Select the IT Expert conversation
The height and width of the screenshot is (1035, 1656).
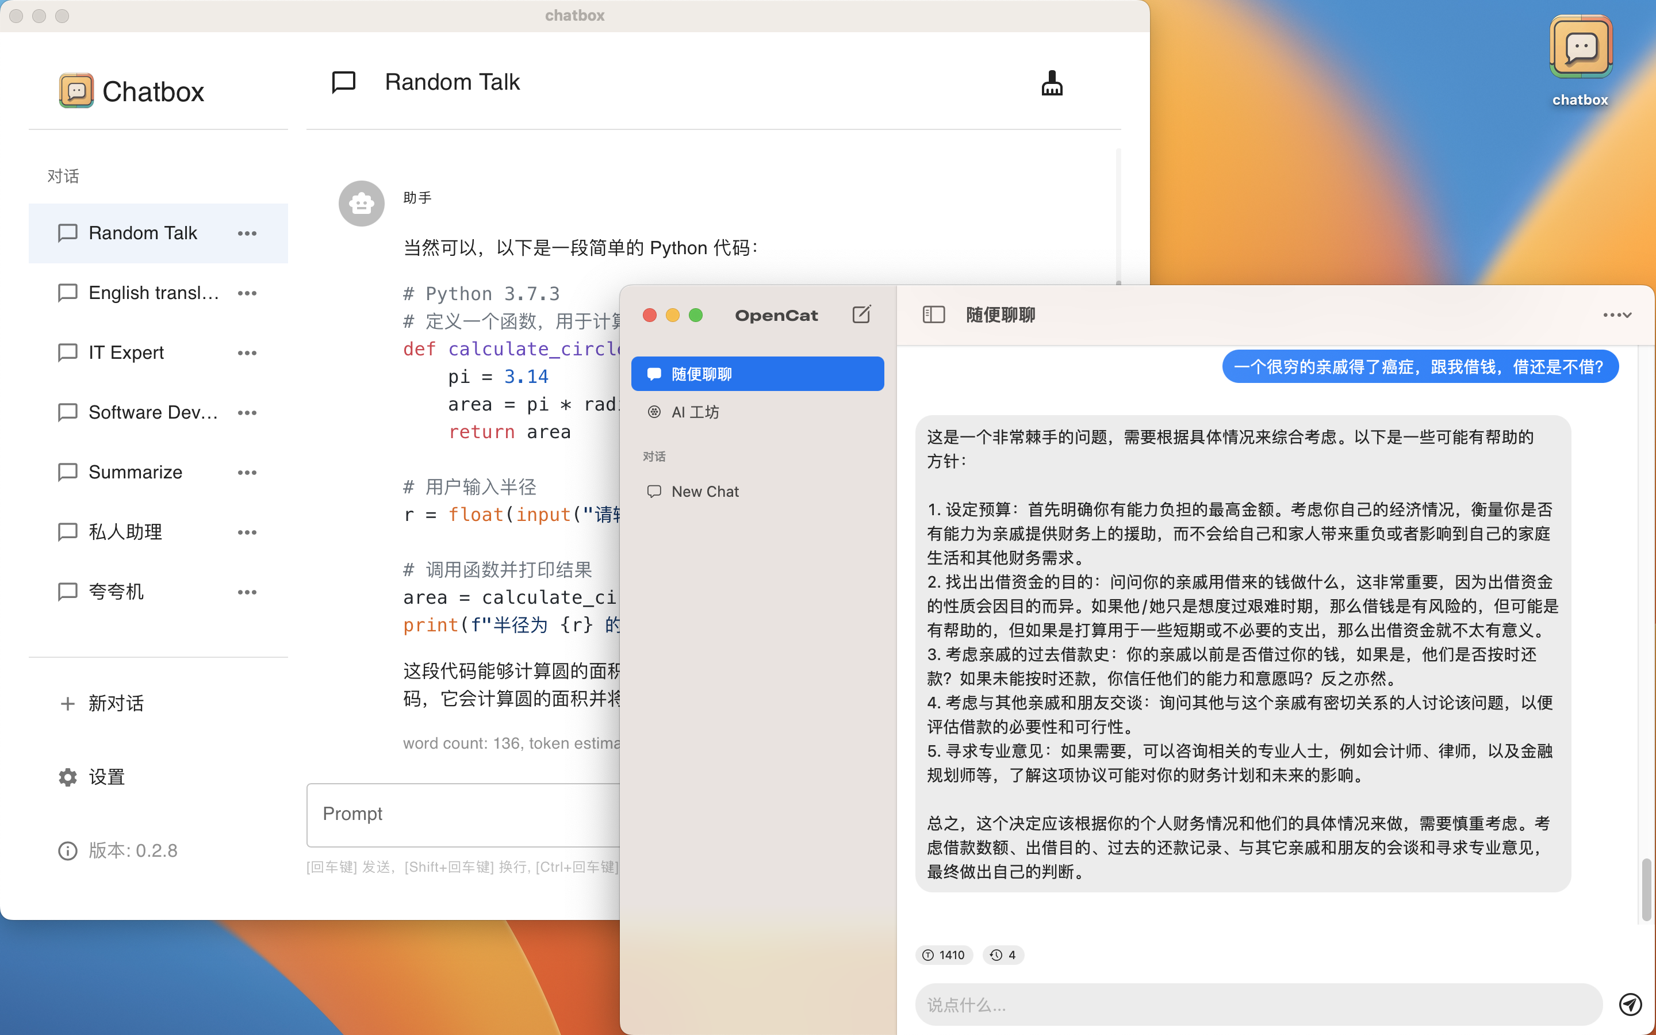[x=126, y=352]
